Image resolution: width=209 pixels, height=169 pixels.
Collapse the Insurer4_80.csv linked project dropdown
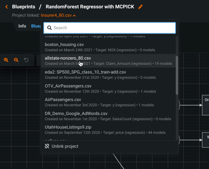[75, 15]
